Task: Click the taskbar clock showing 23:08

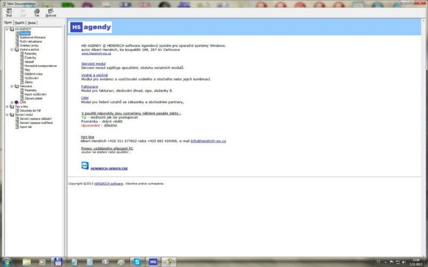Action: click(x=416, y=262)
